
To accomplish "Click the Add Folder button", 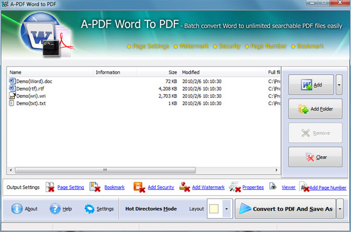I will click(x=315, y=109).
